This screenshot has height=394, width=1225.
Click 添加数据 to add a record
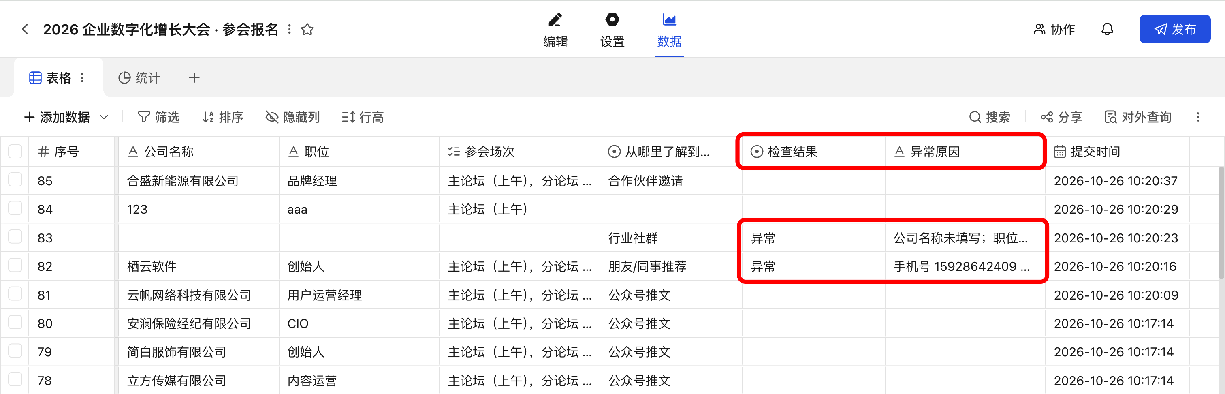coord(57,117)
